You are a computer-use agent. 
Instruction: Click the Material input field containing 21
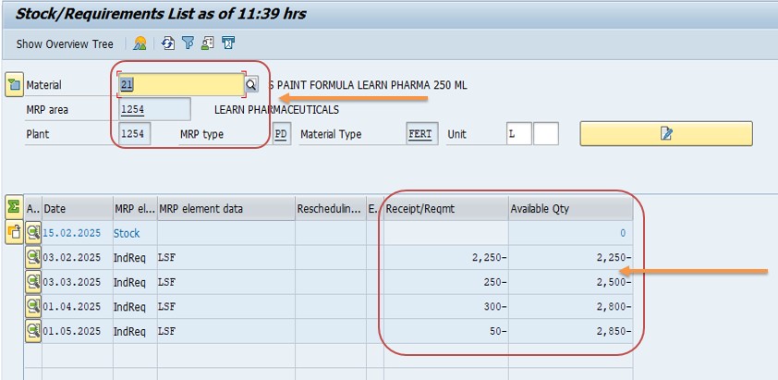[x=180, y=84]
